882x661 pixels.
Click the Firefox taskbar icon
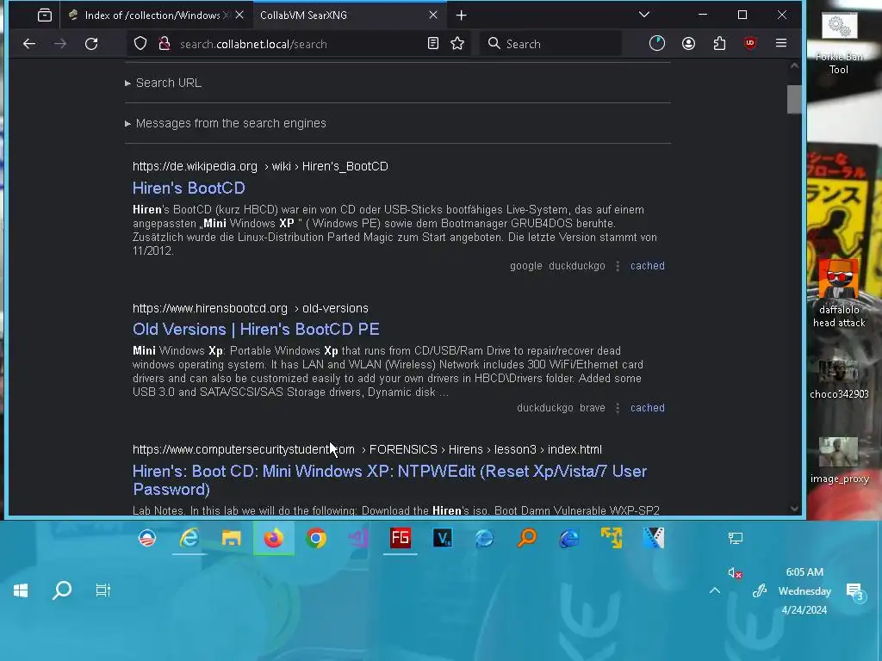[x=274, y=539]
